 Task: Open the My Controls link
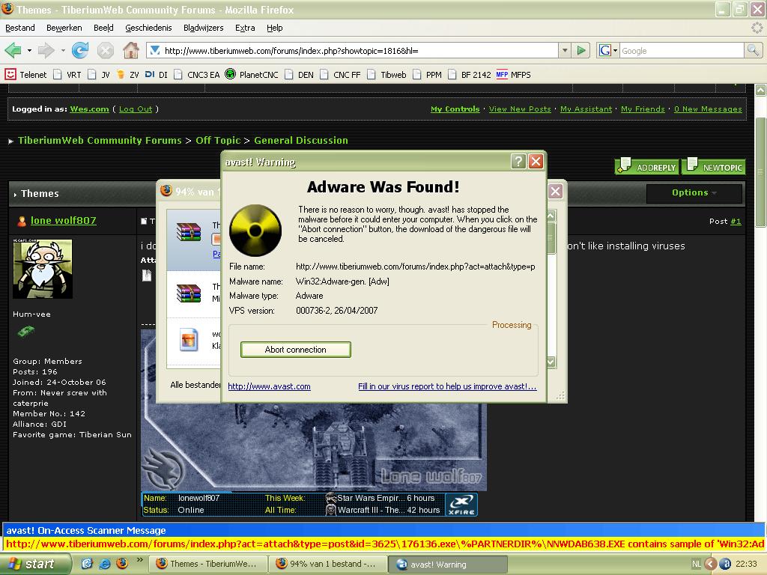click(455, 109)
